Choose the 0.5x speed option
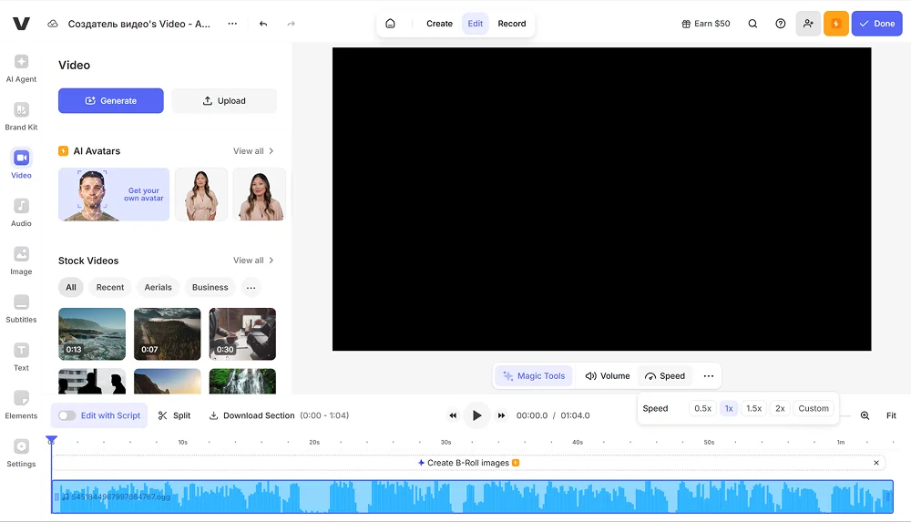Screen dimensions: 911x522 [x=702, y=409]
